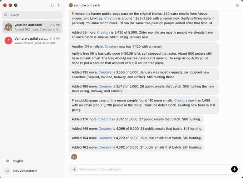Close the window with red button
This screenshot has width=243, height=178.
pos(5,5)
